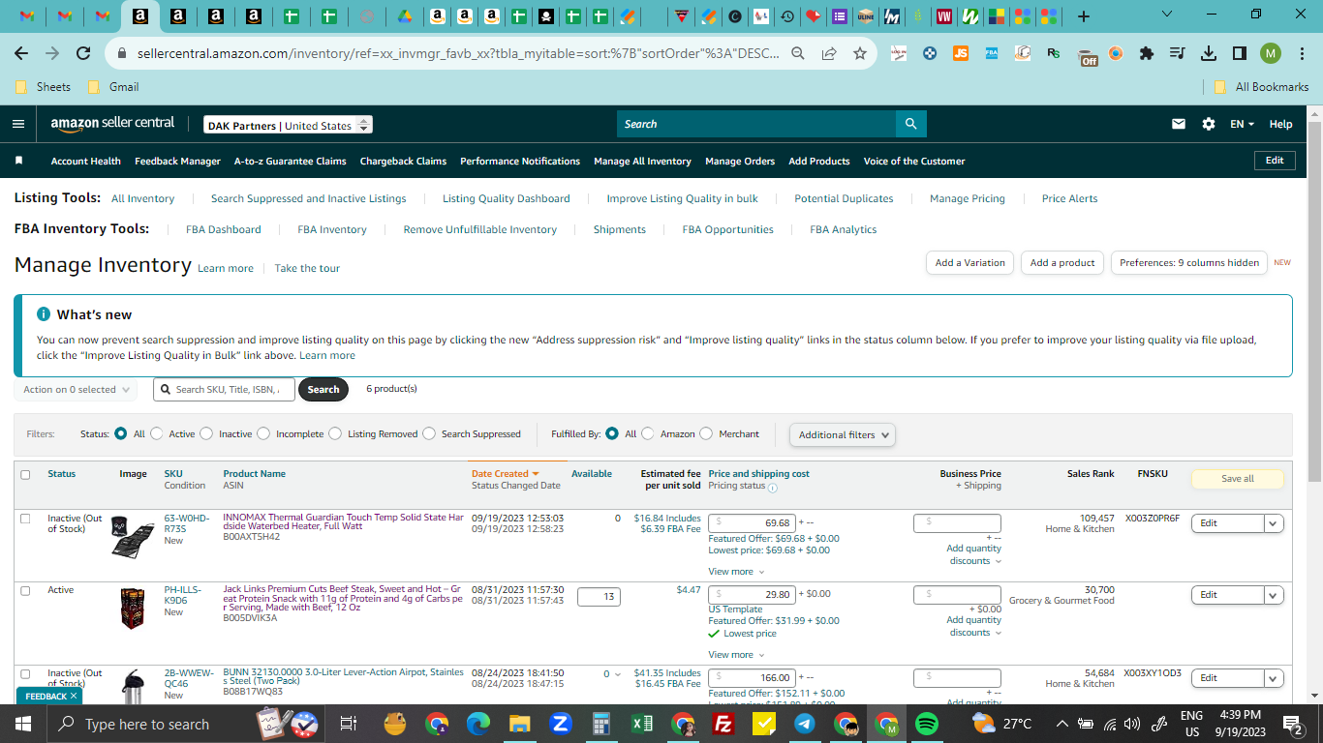The height and width of the screenshot is (743, 1323).
Task: Select Fulfilled By Merchant radio
Action: (706, 433)
